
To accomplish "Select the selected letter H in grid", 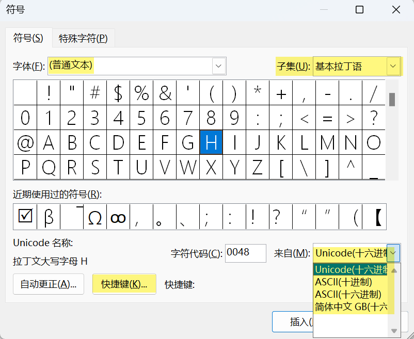I will (211, 142).
